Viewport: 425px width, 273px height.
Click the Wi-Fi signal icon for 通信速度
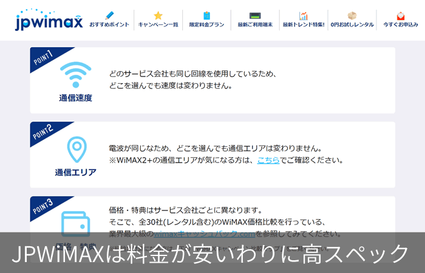click(x=76, y=75)
